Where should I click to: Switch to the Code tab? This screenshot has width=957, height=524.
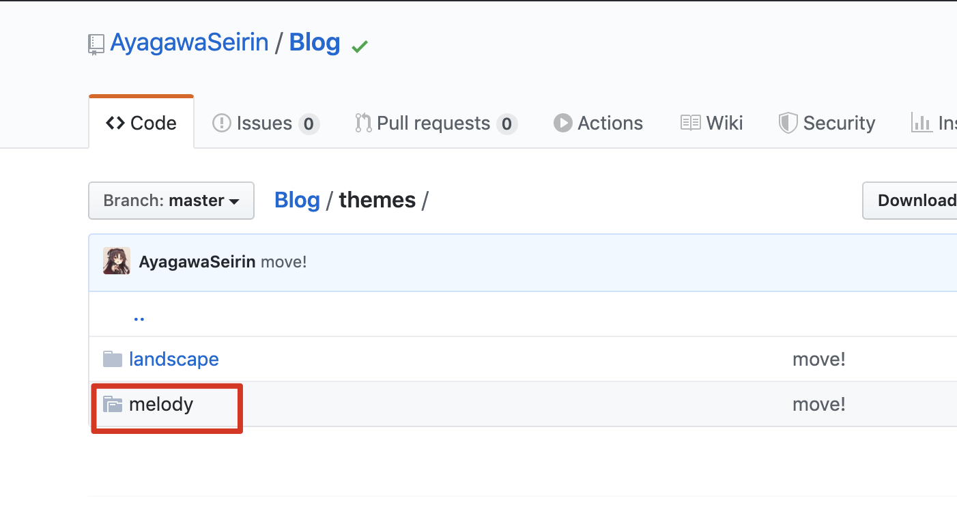pyautogui.click(x=141, y=123)
